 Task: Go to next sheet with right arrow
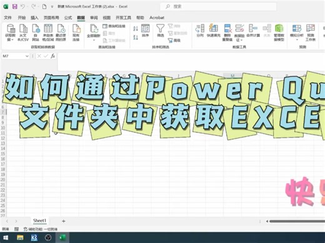coord(16,221)
